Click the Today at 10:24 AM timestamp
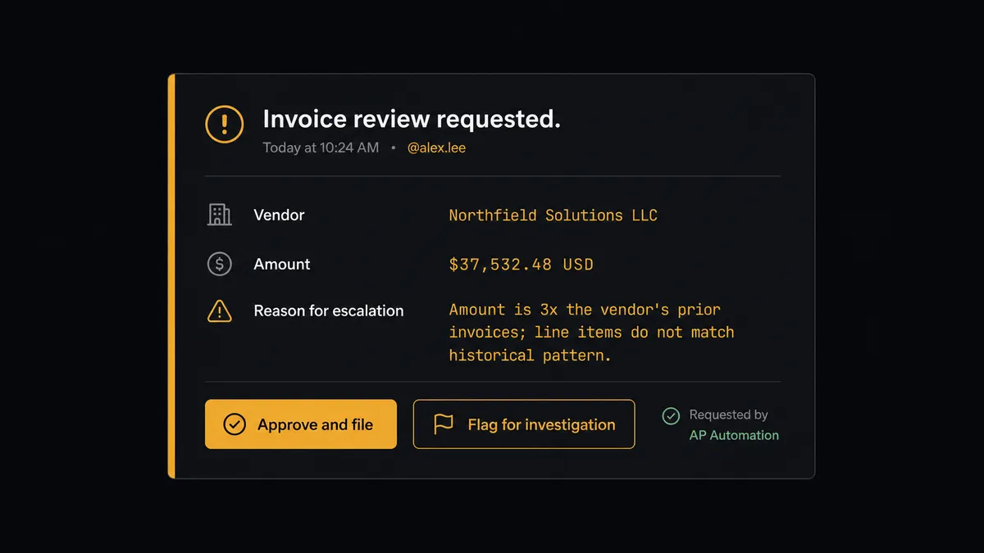This screenshot has width=984, height=553. click(321, 148)
